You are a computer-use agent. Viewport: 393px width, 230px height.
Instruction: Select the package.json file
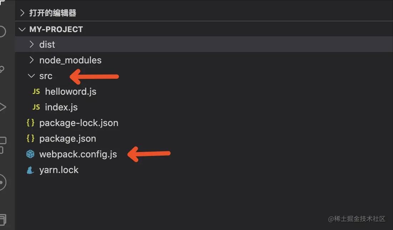pyautogui.click(x=68, y=138)
